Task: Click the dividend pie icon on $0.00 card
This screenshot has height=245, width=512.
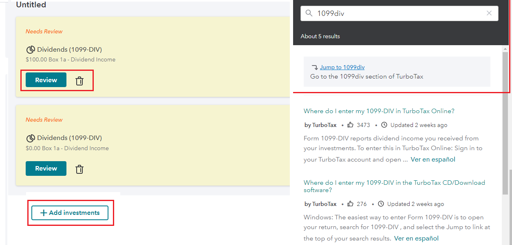Action: [x=31, y=138]
